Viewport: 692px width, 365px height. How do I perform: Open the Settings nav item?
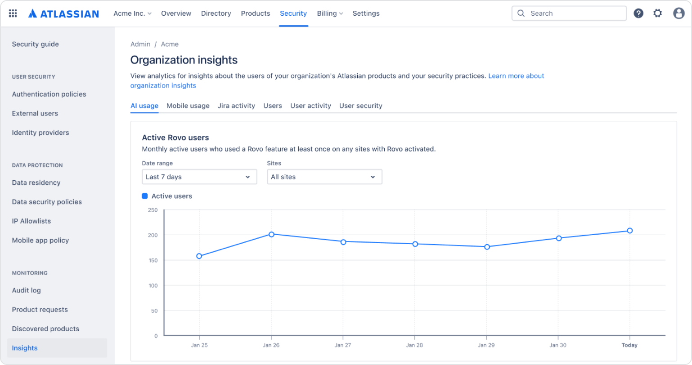366,13
